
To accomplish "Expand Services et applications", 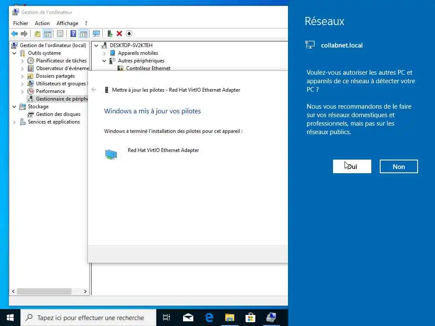I will tap(14, 122).
